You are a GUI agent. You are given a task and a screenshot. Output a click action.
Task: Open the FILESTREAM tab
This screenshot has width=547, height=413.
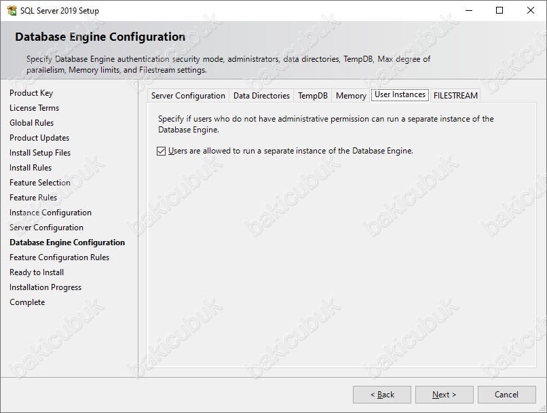(x=455, y=96)
